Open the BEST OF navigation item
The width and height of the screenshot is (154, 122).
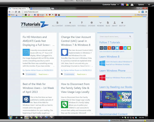(x=122, y=24)
